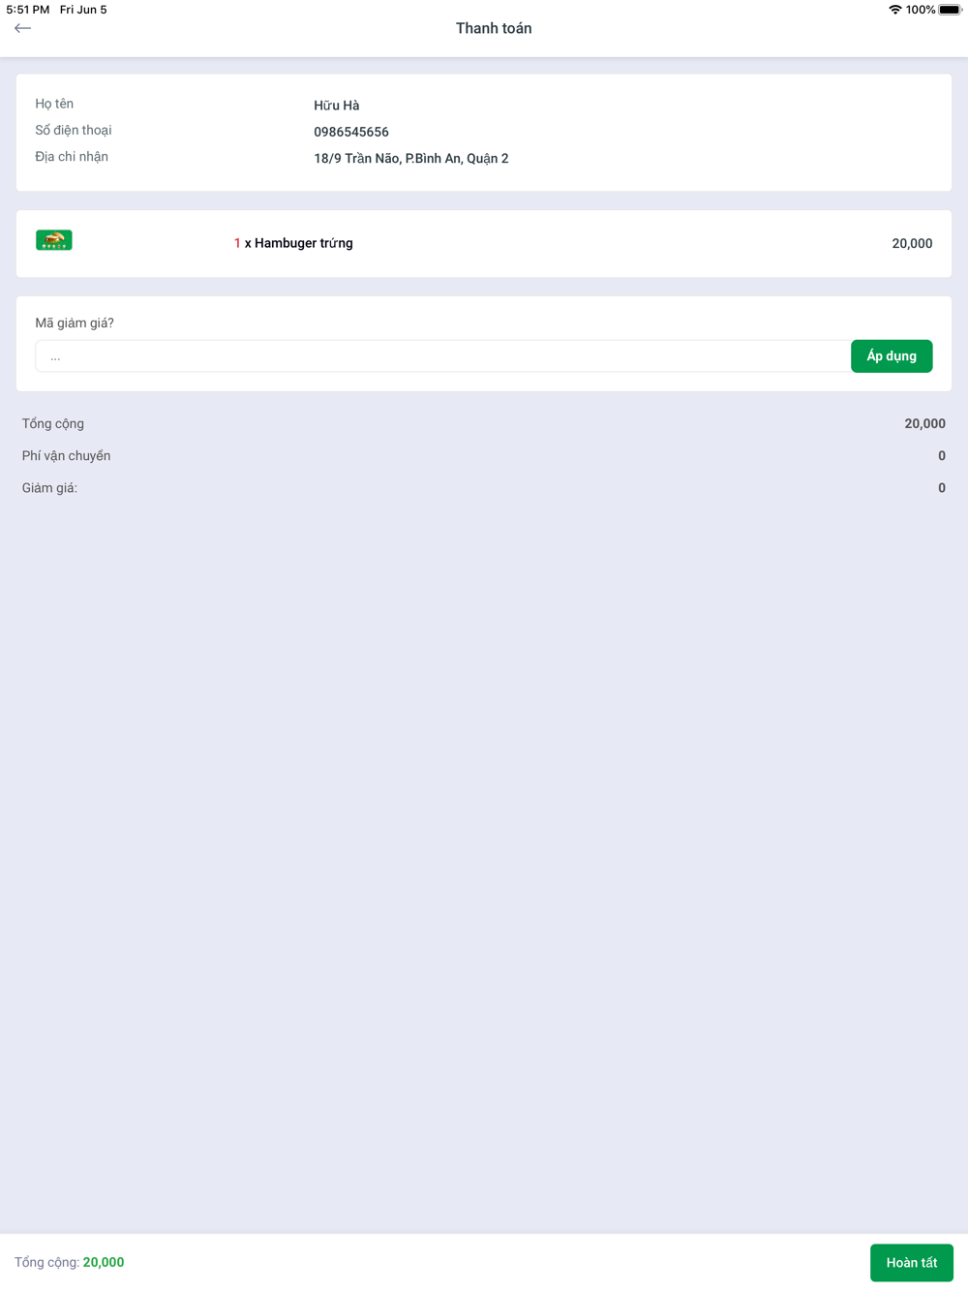Tap the recipient name Hữu Hà
The height and width of the screenshot is (1292, 968).
(x=337, y=106)
